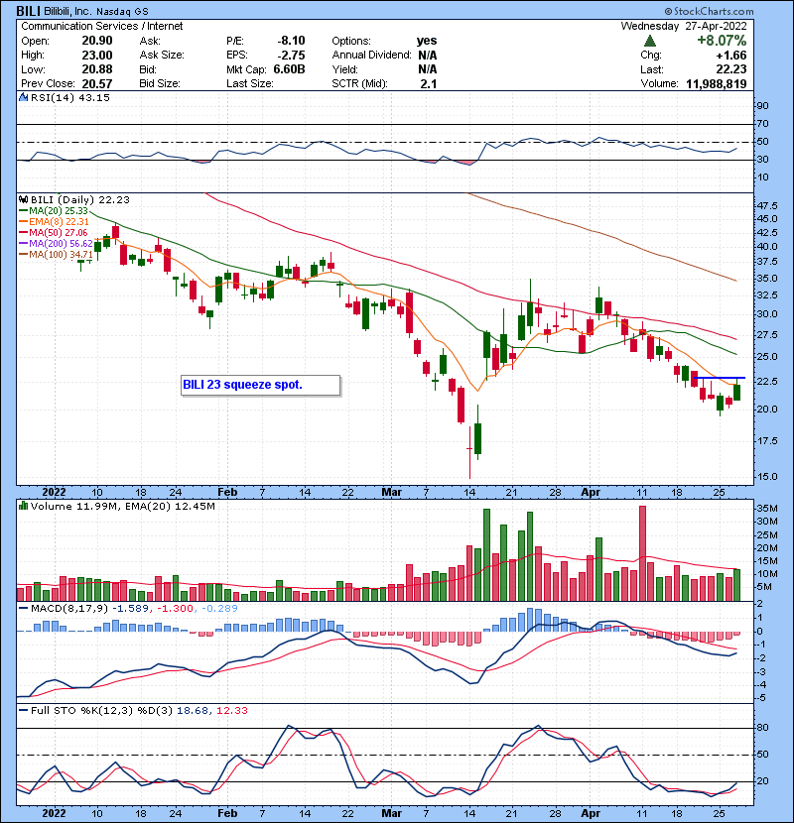The image size is (794, 823).
Task: Click the RSI(14) 43.15 label
Action: (x=69, y=97)
